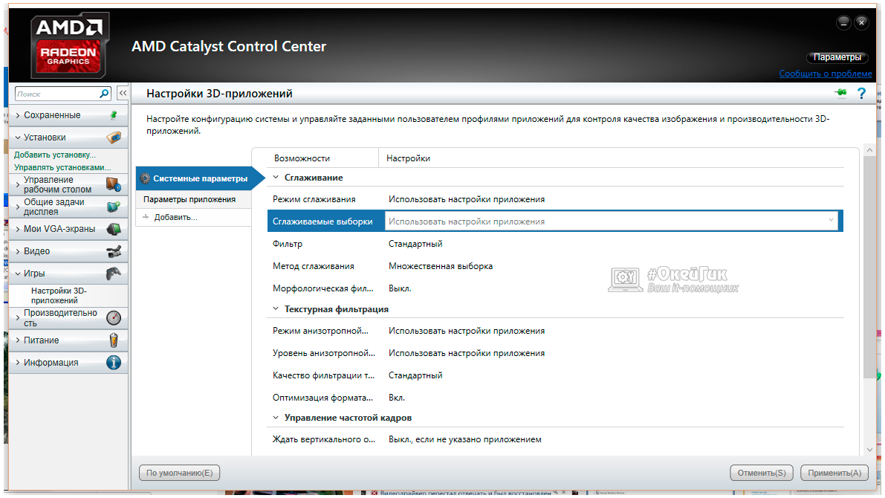Click the Морфологическая фильтрация row

[x=555, y=288]
